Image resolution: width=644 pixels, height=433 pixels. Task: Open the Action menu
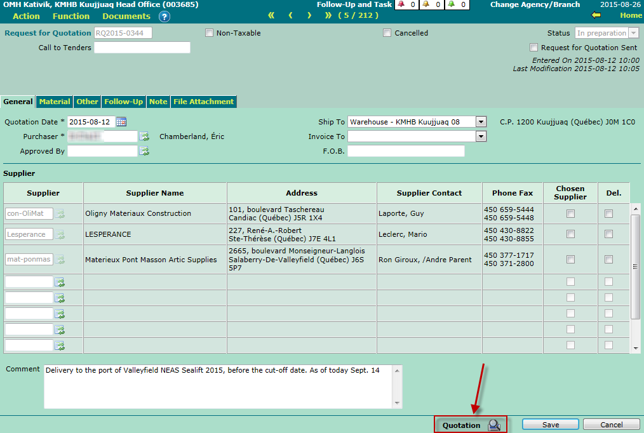pyautogui.click(x=26, y=16)
